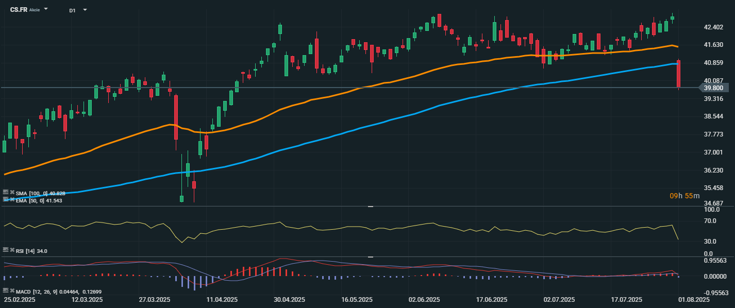735x308 pixels.
Task: Remove the SMA indicator with its X
Action: tap(12, 193)
